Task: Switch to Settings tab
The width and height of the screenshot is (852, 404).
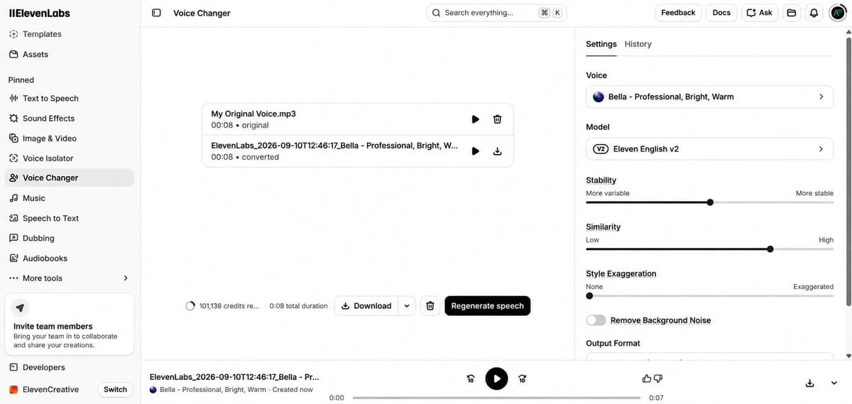Action: (x=601, y=44)
